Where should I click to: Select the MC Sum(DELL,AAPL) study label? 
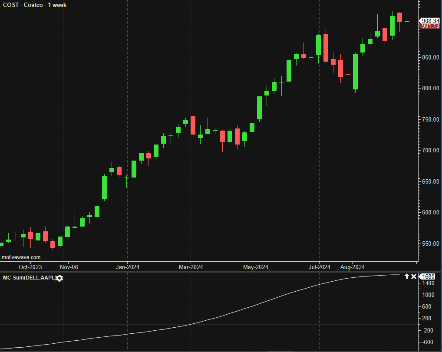tap(30, 278)
